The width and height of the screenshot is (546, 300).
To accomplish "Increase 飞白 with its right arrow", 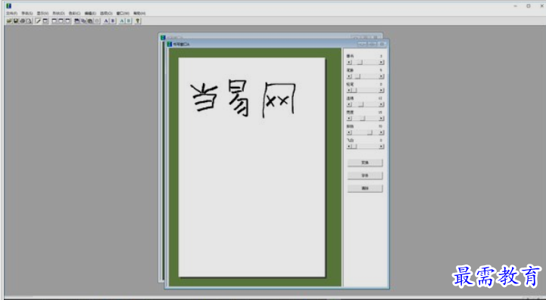I will pyautogui.click(x=382, y=147).
